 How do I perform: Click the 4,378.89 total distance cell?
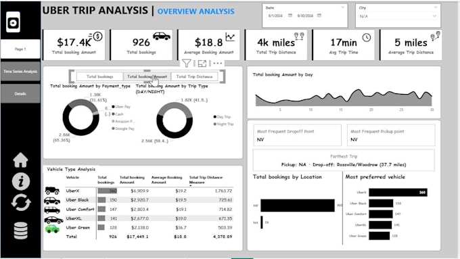click(x=223, y=237)
